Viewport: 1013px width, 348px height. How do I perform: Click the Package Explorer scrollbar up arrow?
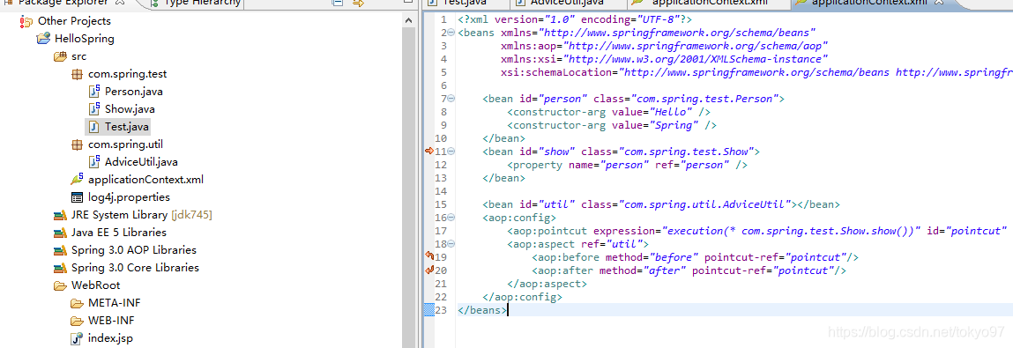pyautogui.click(x=408, y=20)
